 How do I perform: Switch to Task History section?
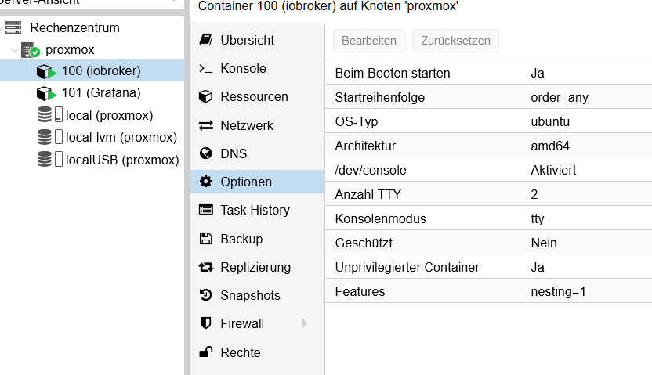pyautogui.click(x=255, y=210)
